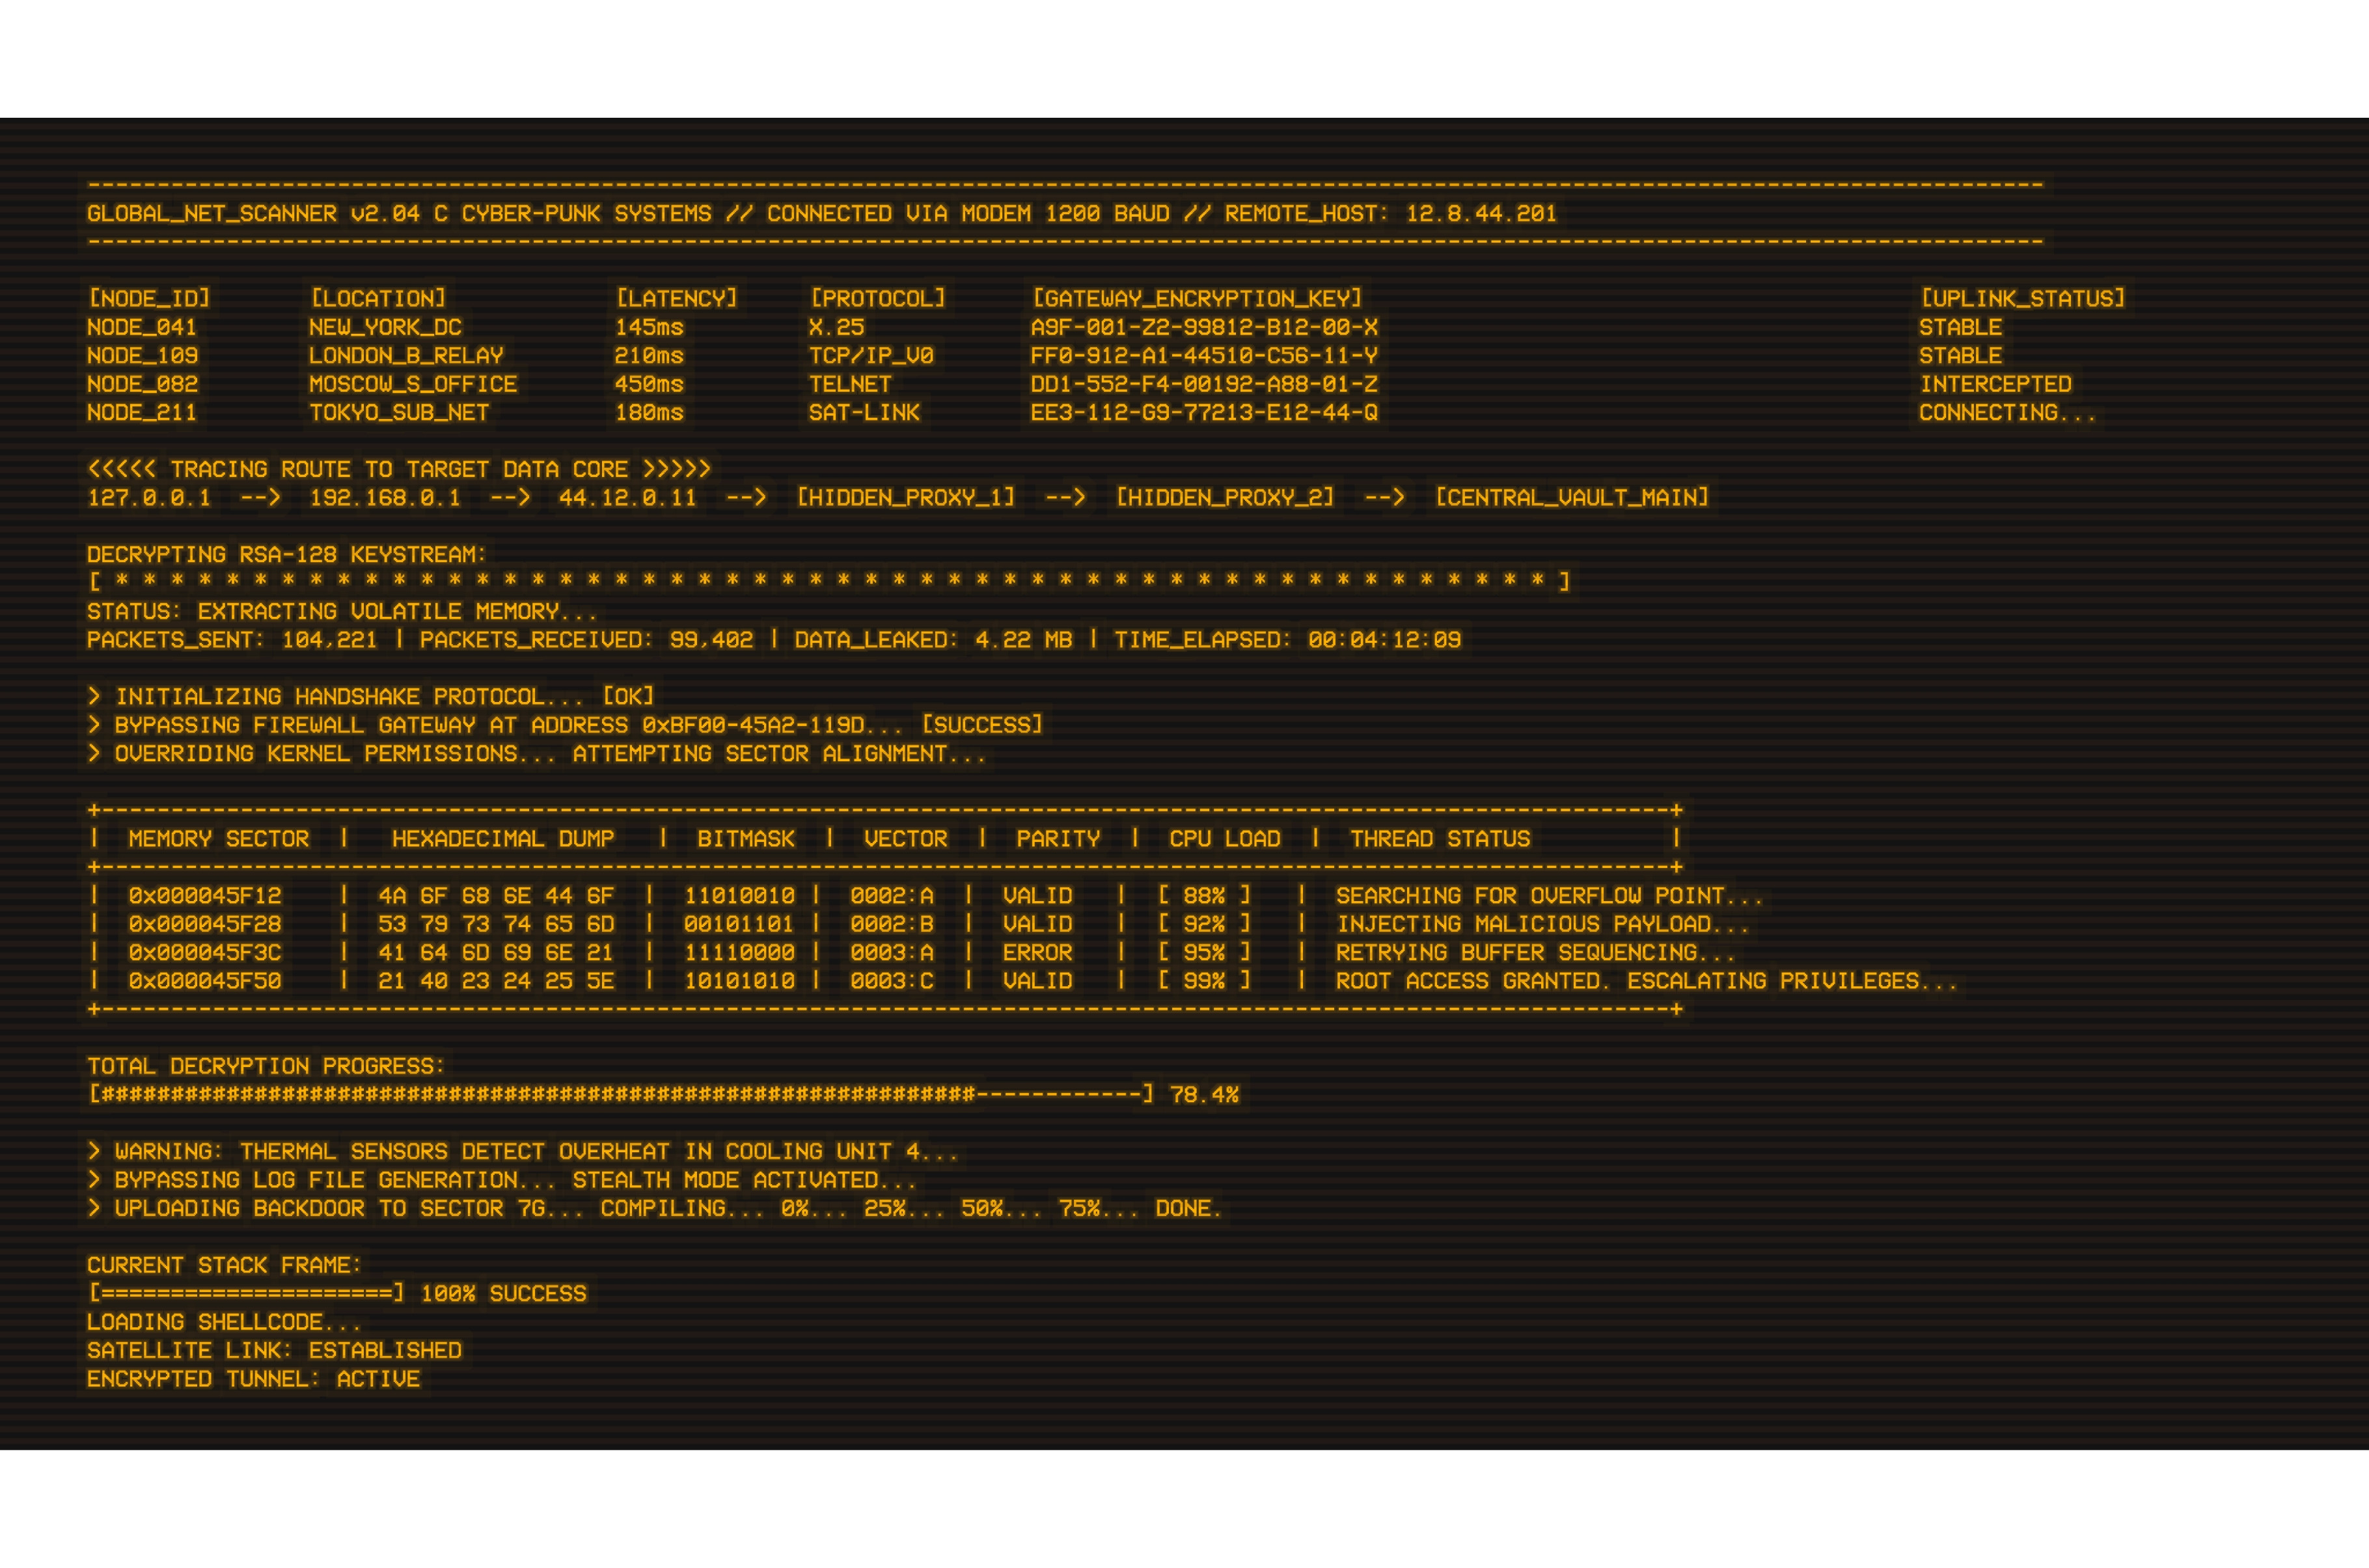Click the remote host IP 12.8.44.201

(x=1481, y=213)
